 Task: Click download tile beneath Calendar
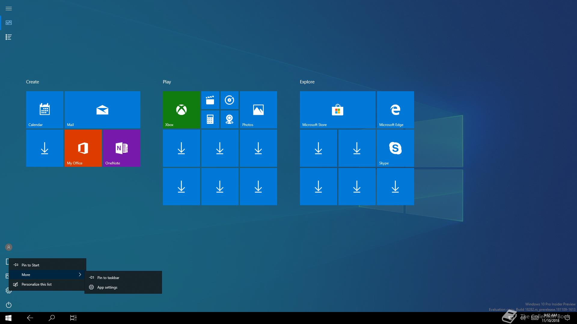pyautogui.click(x=45, y=148)
